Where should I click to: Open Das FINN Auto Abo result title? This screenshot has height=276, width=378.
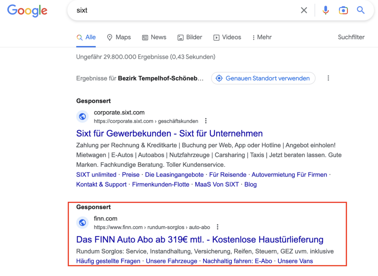pyautogui.click(x=200, y=239)
